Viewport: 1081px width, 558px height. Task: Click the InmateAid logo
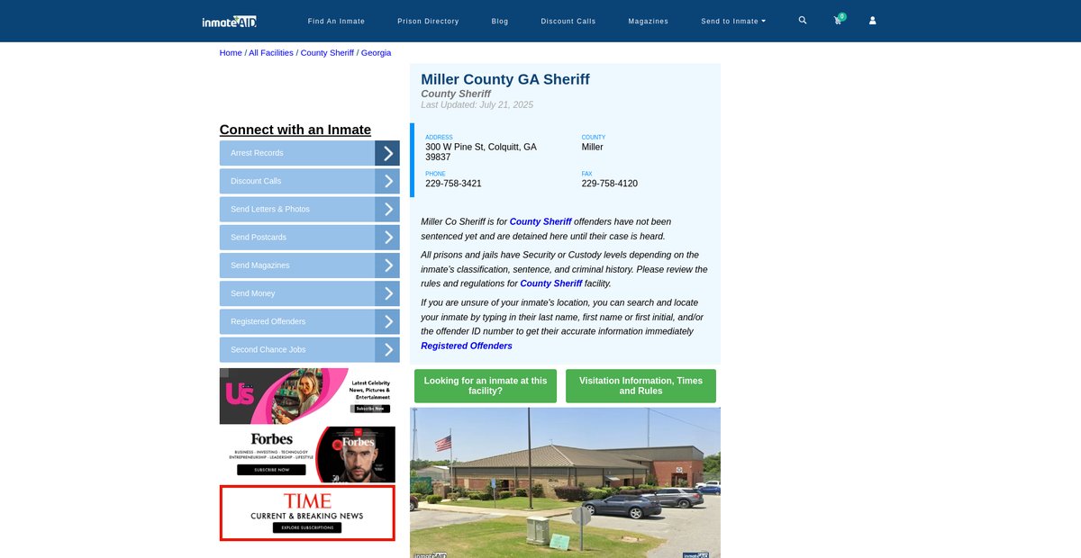pyautogui.click(x=230, y=21)
